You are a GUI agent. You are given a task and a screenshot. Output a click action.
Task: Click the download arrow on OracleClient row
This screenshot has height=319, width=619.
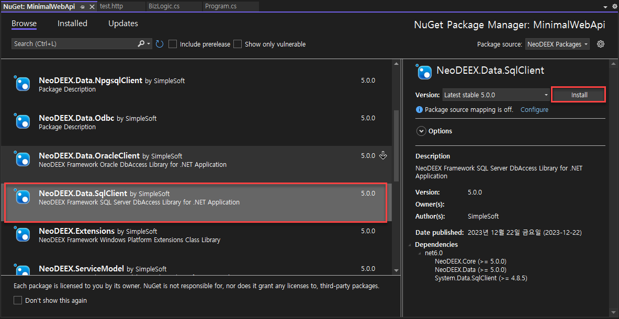(383, 155)
